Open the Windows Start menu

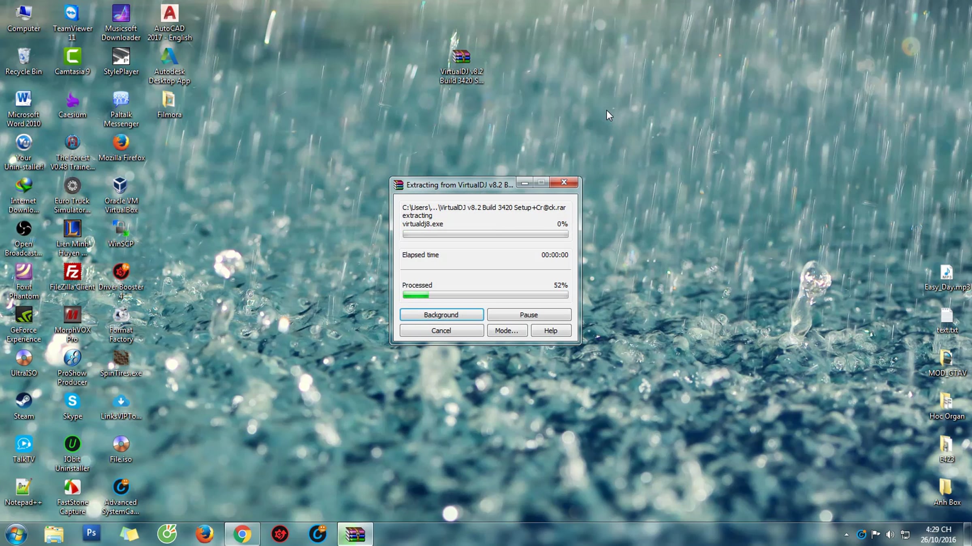pos(16,534)
